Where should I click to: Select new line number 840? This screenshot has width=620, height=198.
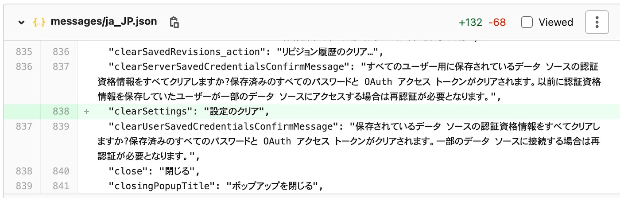pyautogui.click(x=61, y=171)
